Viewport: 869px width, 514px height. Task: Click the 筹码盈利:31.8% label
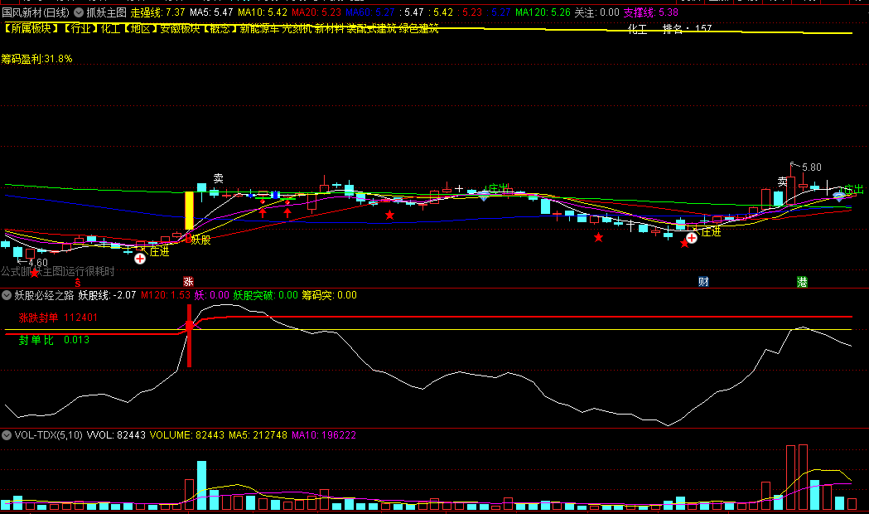tap(36, 59)
